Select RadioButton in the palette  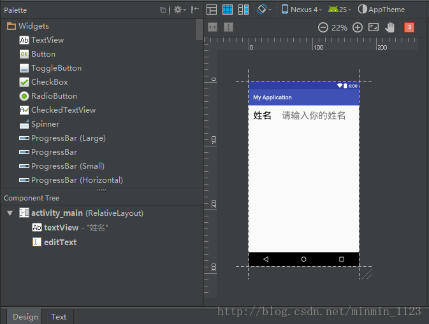pos(48,96)
